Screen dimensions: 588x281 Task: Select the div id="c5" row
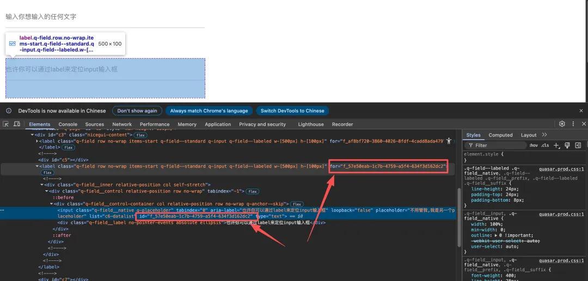pos(64,160)
